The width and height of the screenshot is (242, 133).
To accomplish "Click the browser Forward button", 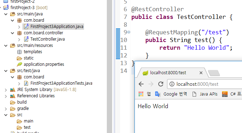I will pyautogui.click(x=151, y=84).
